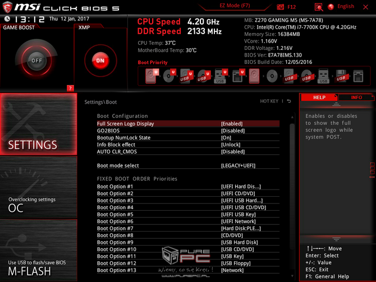Click the boot list scrollbar thumb

292,187
